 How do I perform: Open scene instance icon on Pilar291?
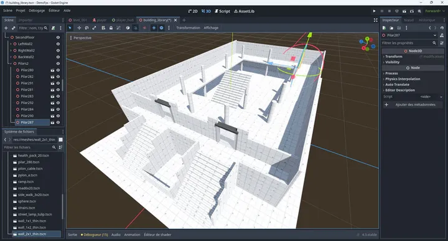52,83
